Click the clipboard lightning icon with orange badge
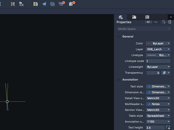This screenshot has width=174, height=130. 72,4
